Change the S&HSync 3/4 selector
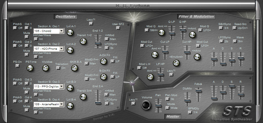The image size is (263, 123). 221,28
